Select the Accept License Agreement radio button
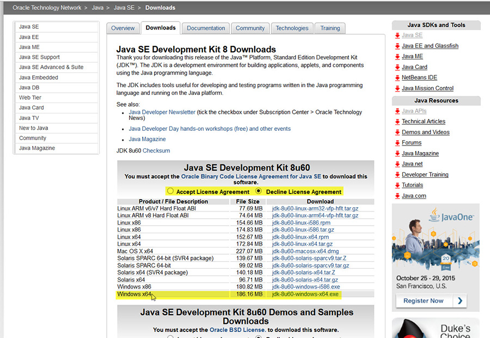 click(x=170, y=191)
